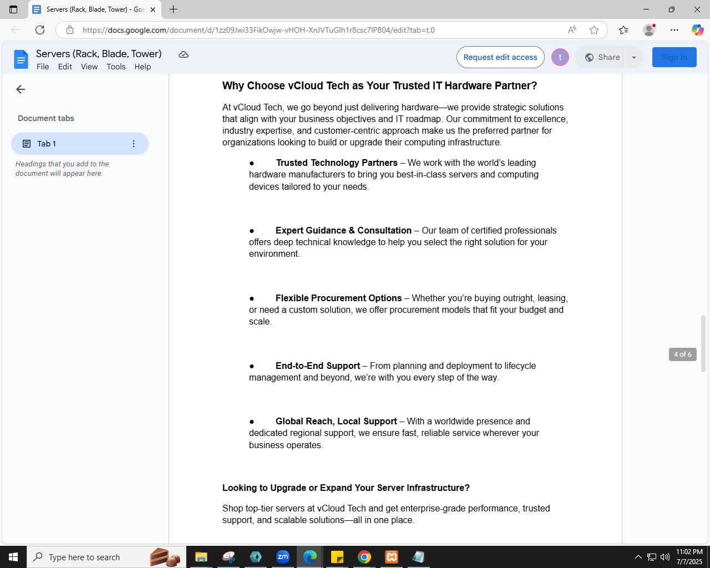Open browser Settings and more menu
The height and width of the screenshot is (568, 710).
coord(674,30)
